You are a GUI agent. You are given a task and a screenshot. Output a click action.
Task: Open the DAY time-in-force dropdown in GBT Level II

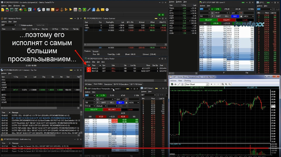coord(123,99)
